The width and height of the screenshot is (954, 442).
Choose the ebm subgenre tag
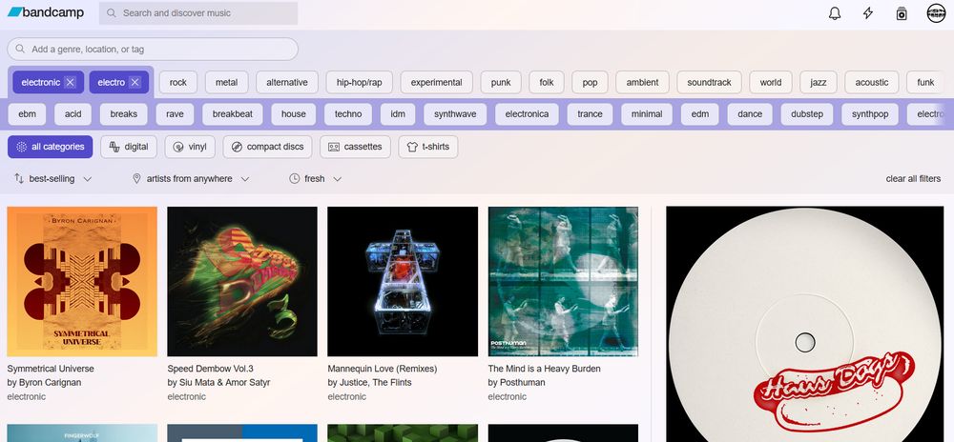28,114
